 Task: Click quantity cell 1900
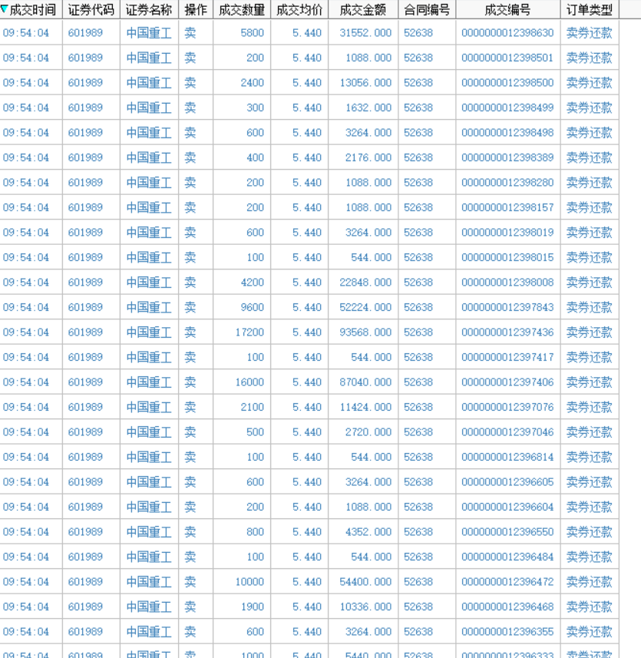pyautogui.click(x=252, y=607)
